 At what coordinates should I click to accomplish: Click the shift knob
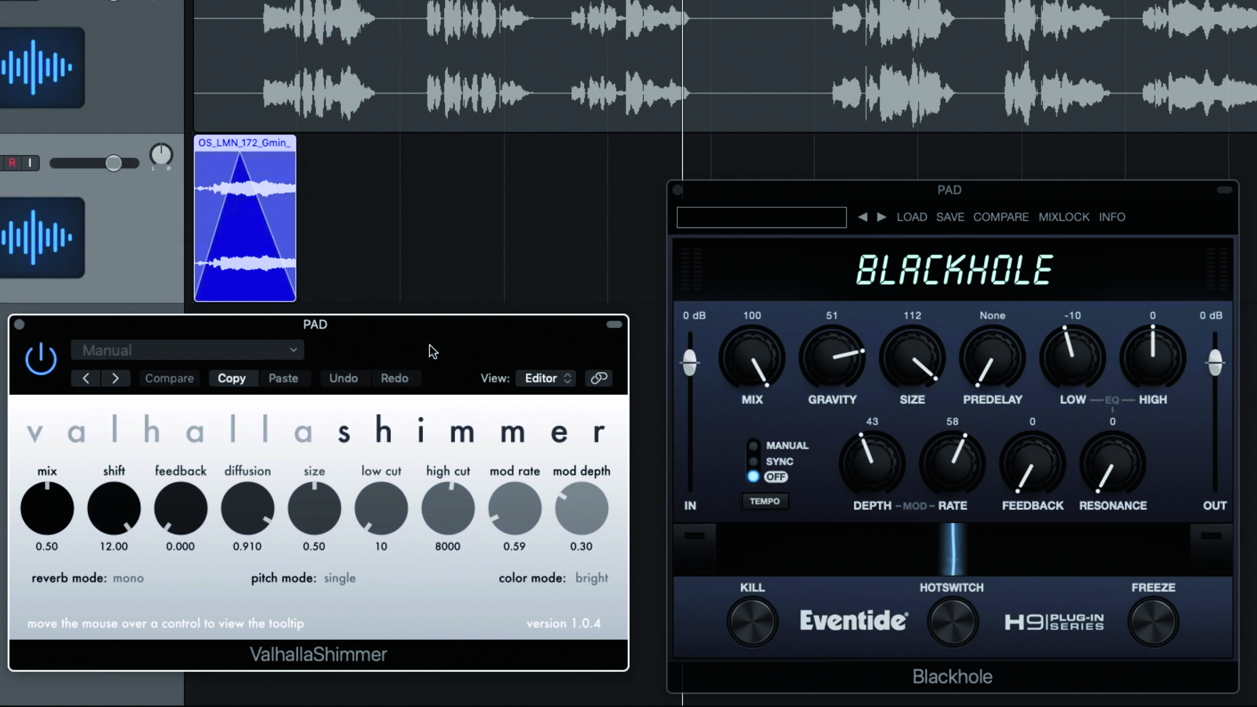click(x=114, y=508)
